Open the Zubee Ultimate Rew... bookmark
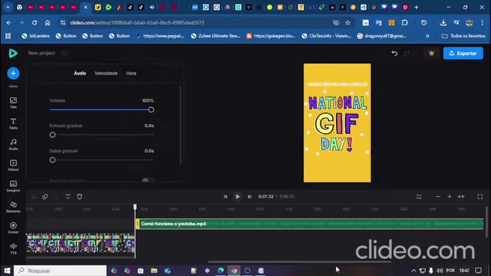 coord(216,36)
